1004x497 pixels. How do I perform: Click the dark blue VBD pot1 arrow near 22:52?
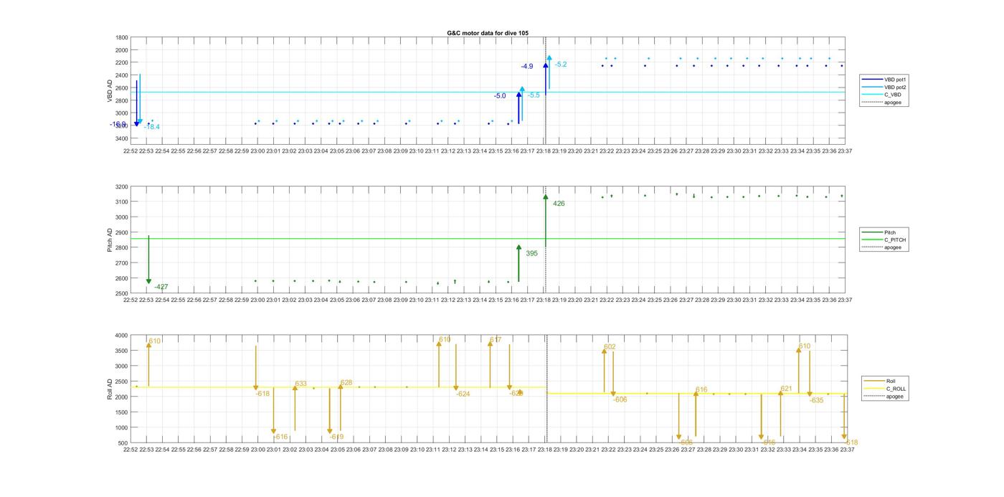tap(136, 103)
